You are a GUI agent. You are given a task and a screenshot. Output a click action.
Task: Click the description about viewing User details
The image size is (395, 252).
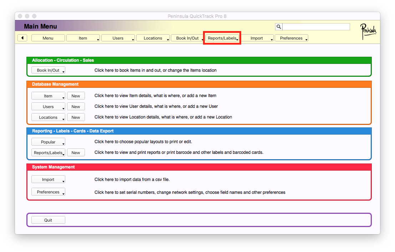(156, 106)
